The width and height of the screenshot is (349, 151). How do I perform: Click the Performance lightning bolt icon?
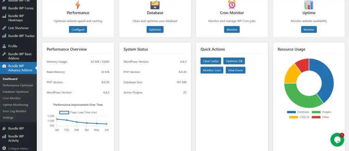coord(78,5)
